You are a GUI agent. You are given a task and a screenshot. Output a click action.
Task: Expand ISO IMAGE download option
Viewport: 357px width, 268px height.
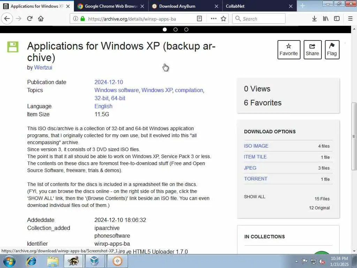(256, 146)
